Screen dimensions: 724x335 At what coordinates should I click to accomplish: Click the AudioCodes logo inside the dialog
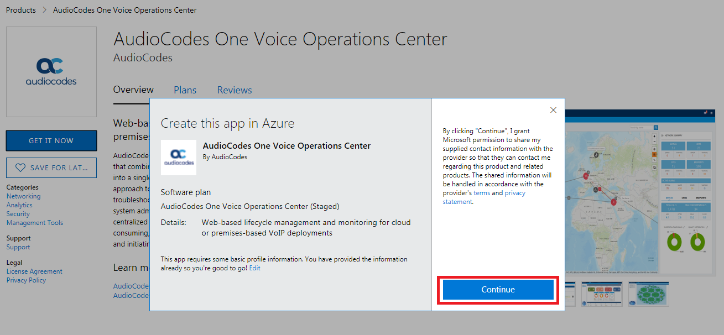point(178,158)
